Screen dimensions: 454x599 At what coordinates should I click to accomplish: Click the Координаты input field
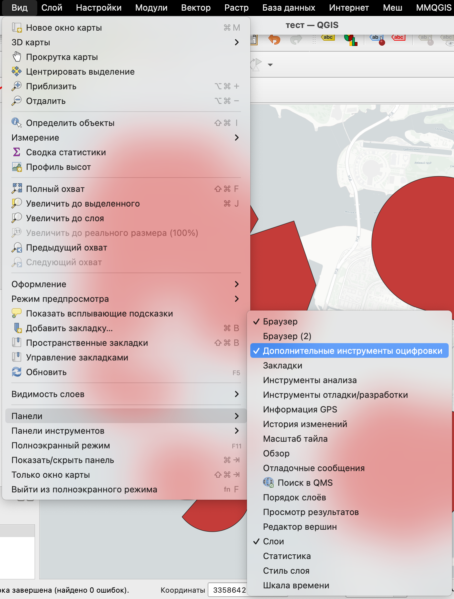click(229, 590)
